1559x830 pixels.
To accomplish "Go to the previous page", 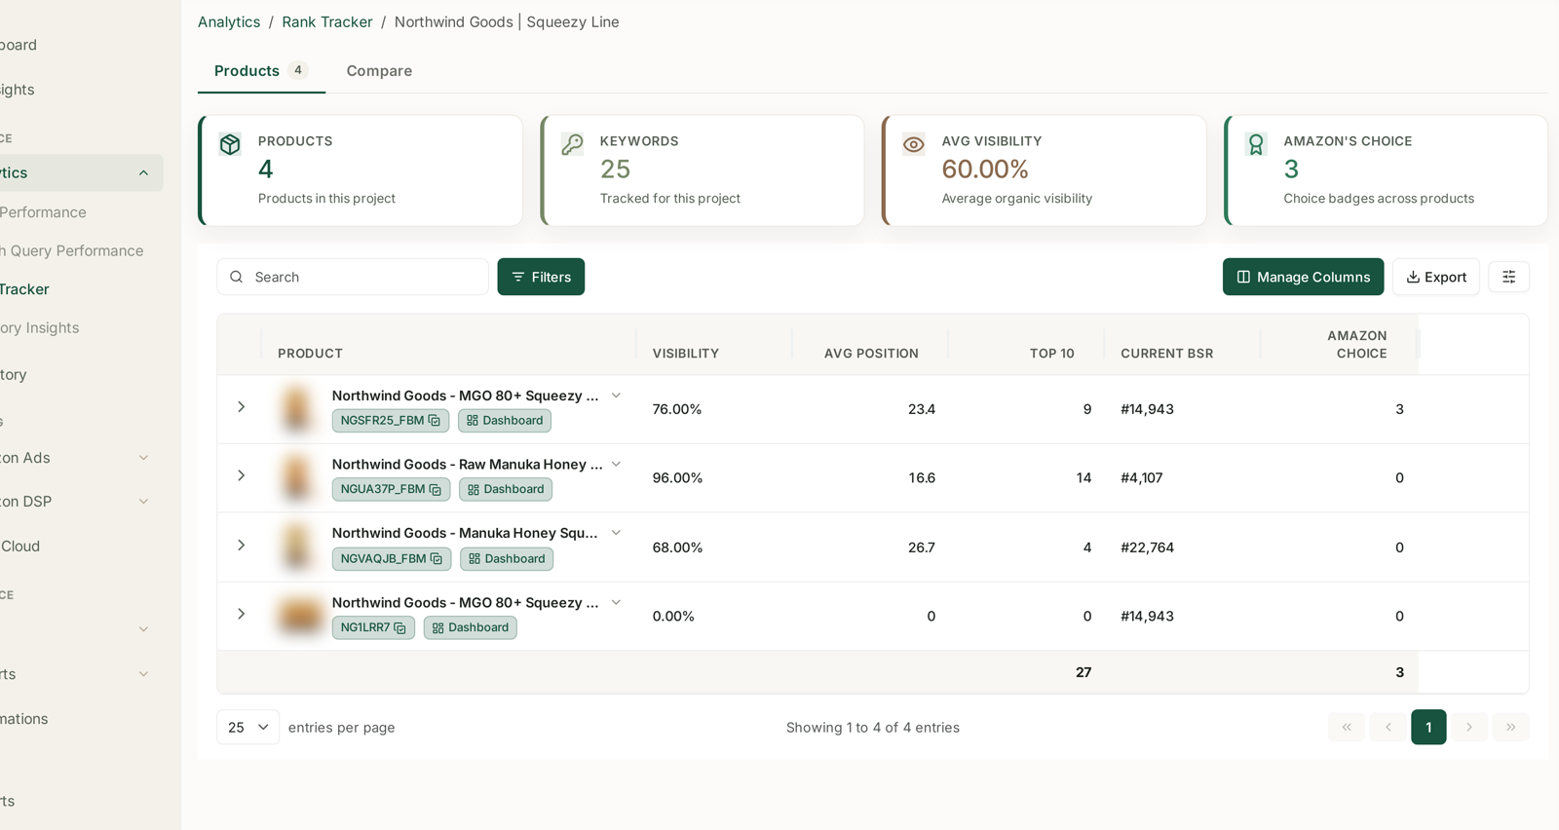I will click(1388, 727).
